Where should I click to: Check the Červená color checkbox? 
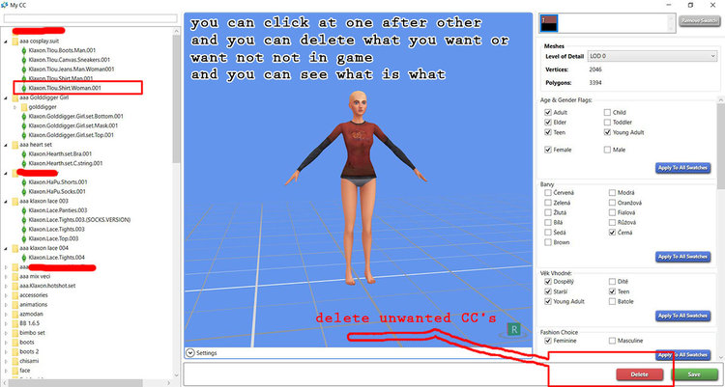548,193
